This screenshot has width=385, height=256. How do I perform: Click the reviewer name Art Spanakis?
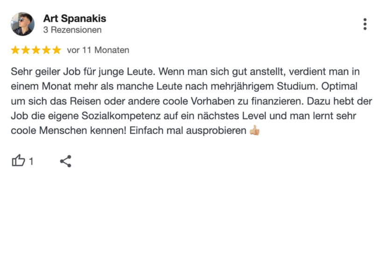[x=75, y=19]
